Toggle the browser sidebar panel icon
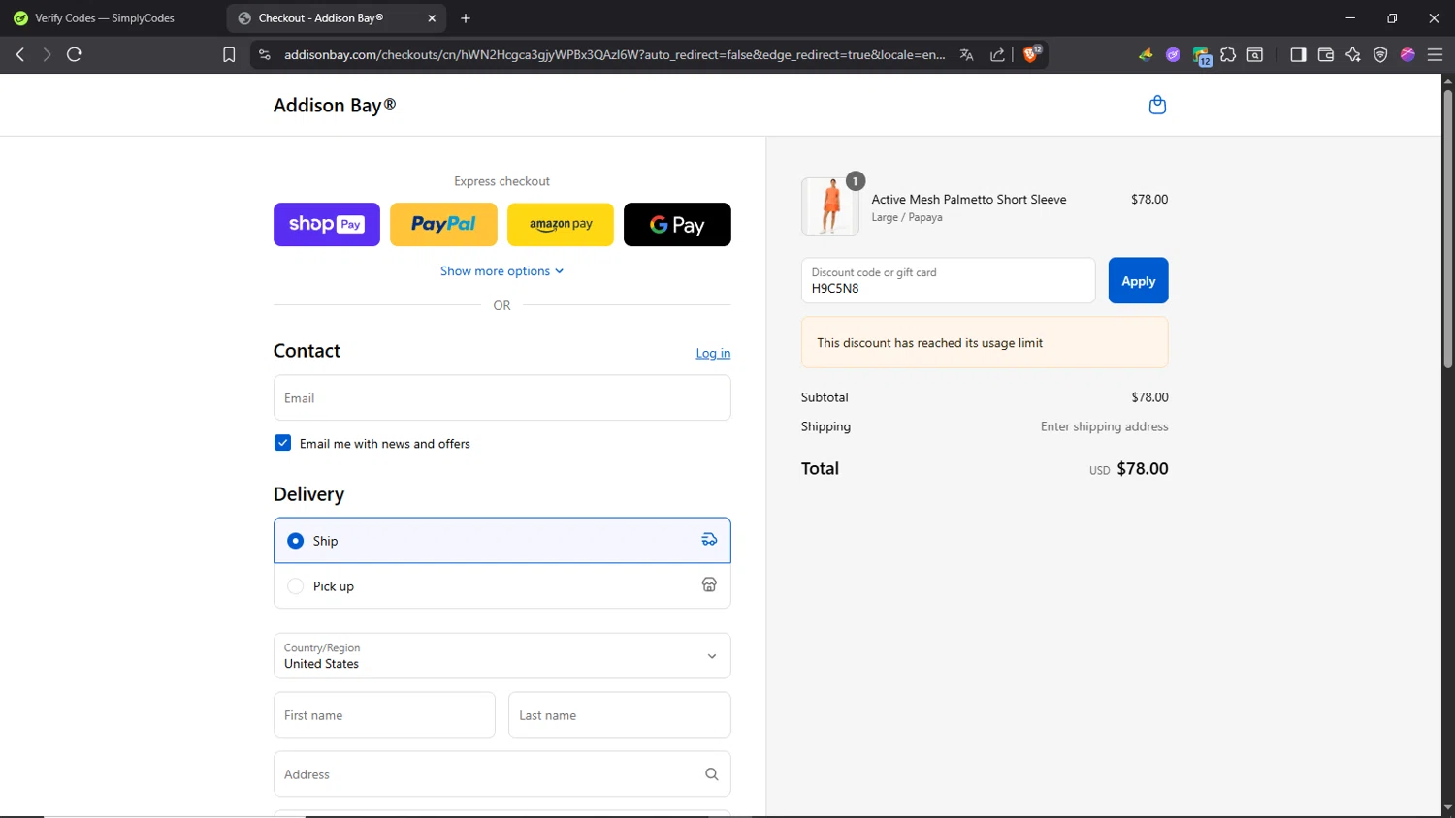This screenshot has height=818, width=1455. 1298,55
